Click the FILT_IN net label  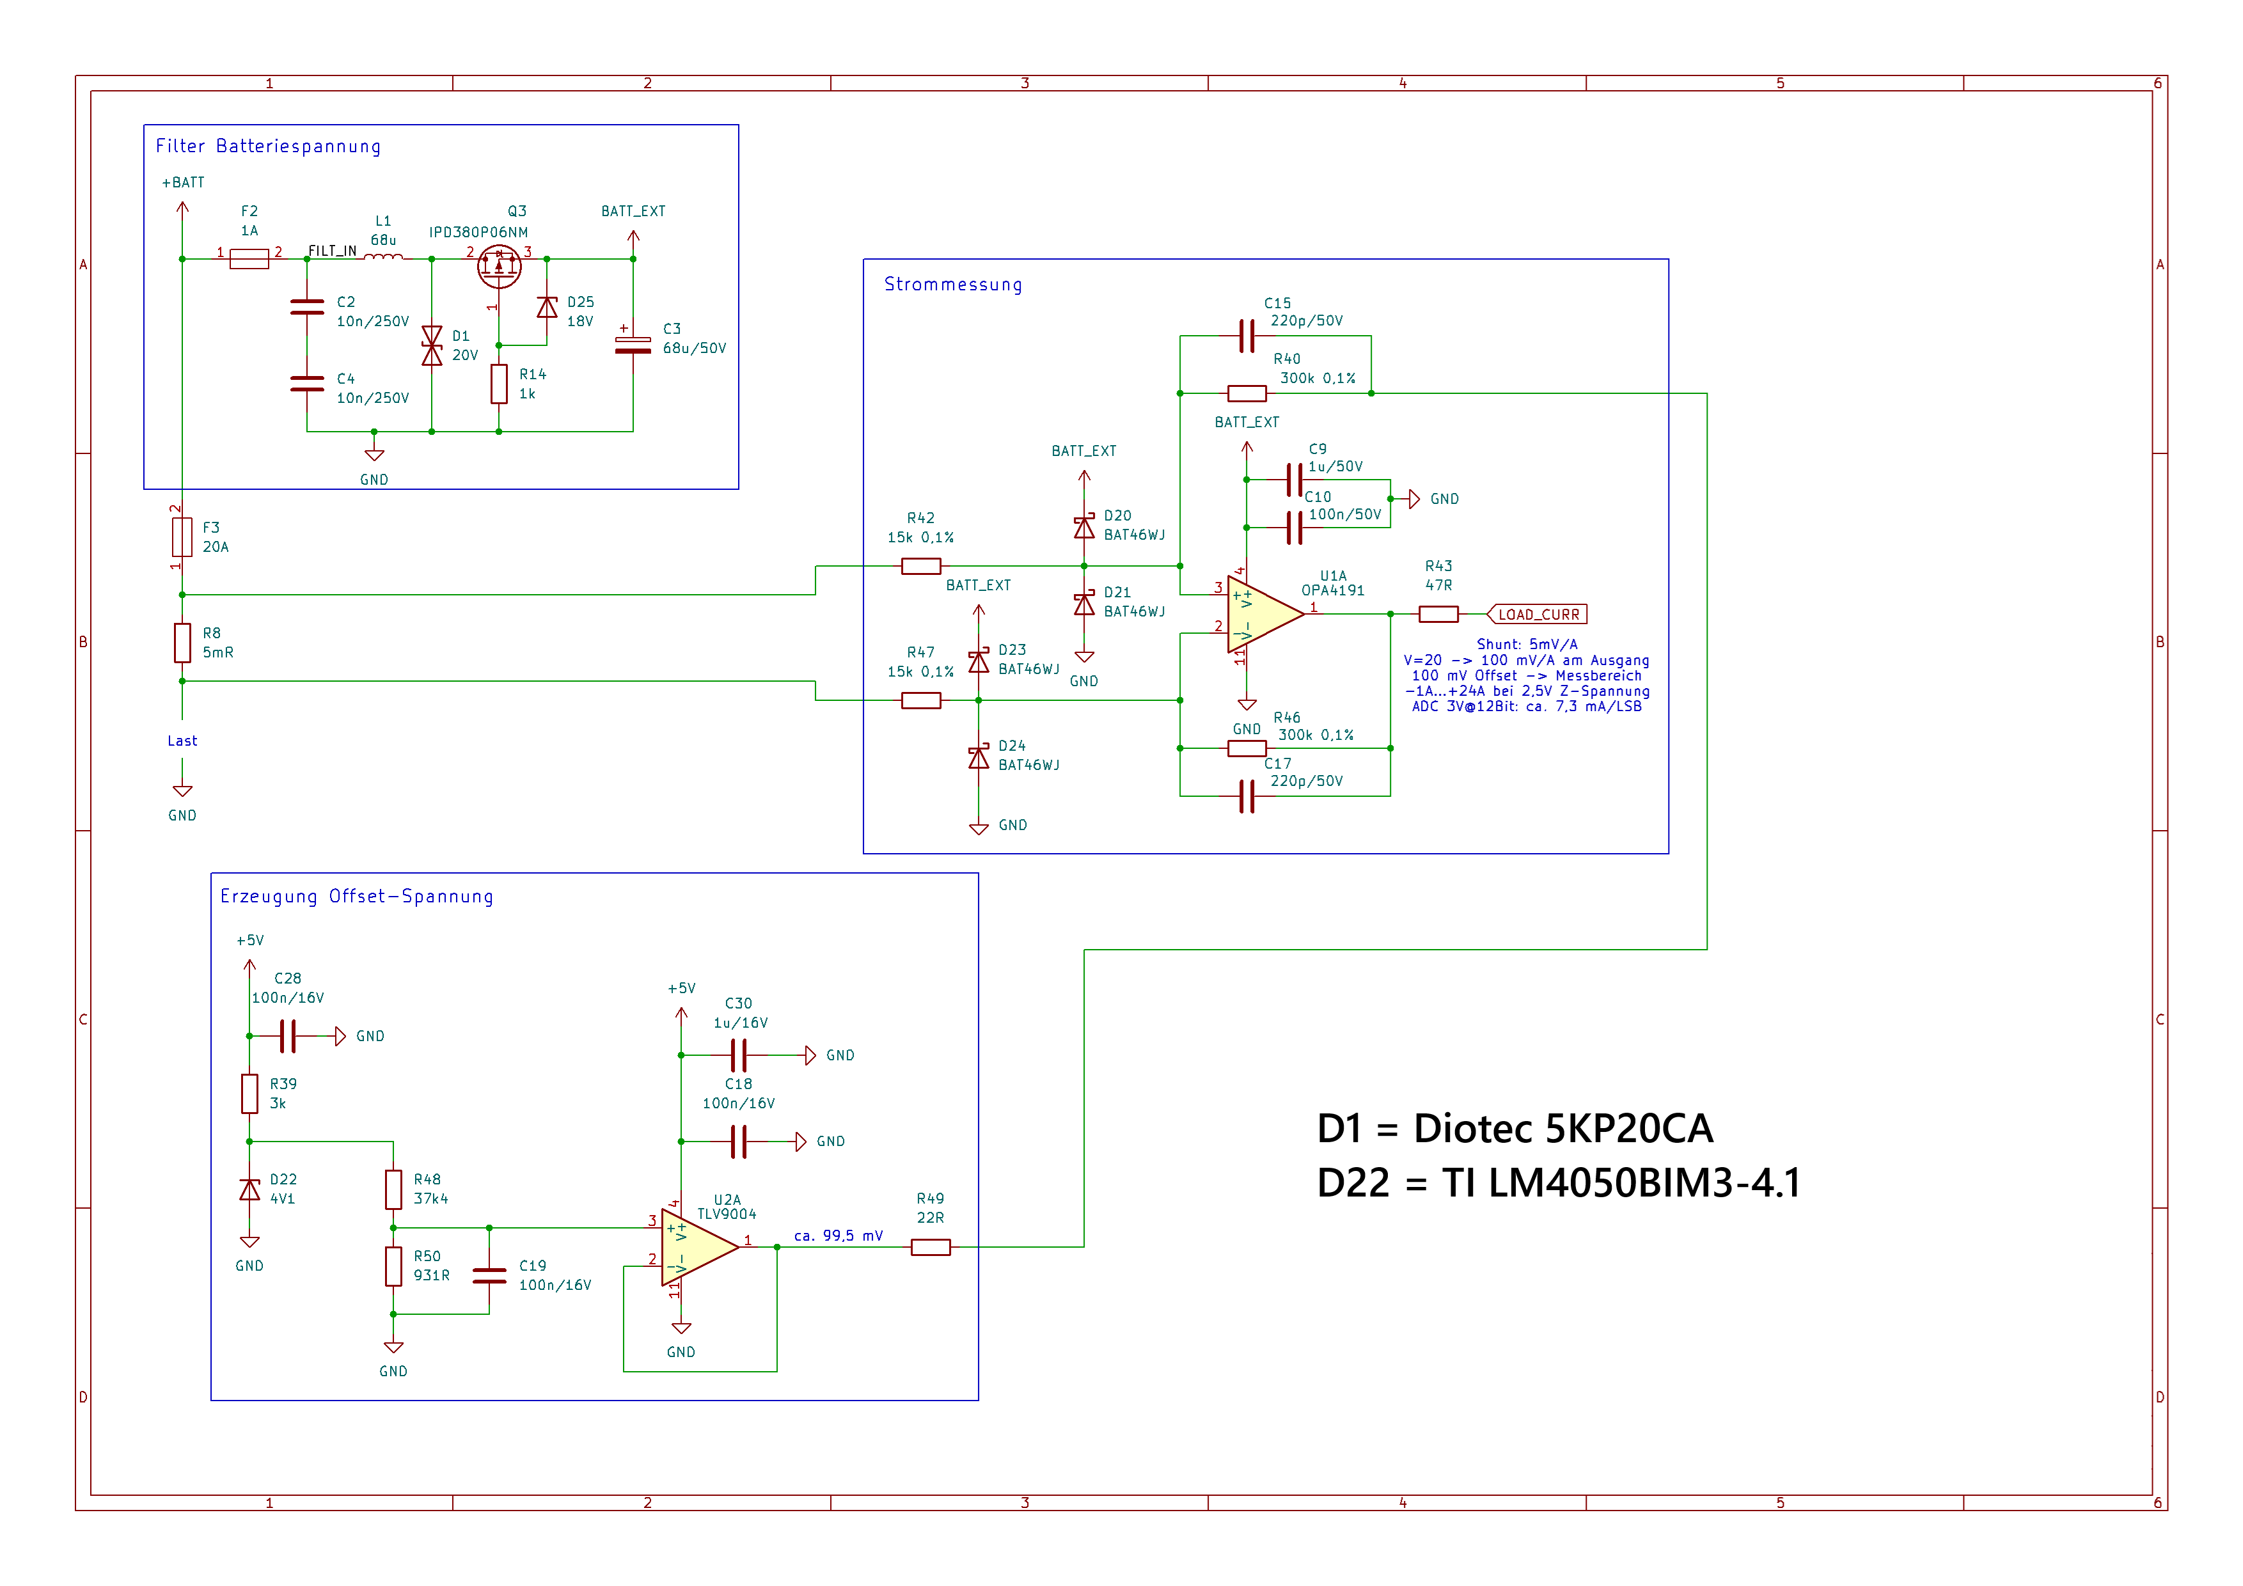pyautogui.click(x=332, y=251)
